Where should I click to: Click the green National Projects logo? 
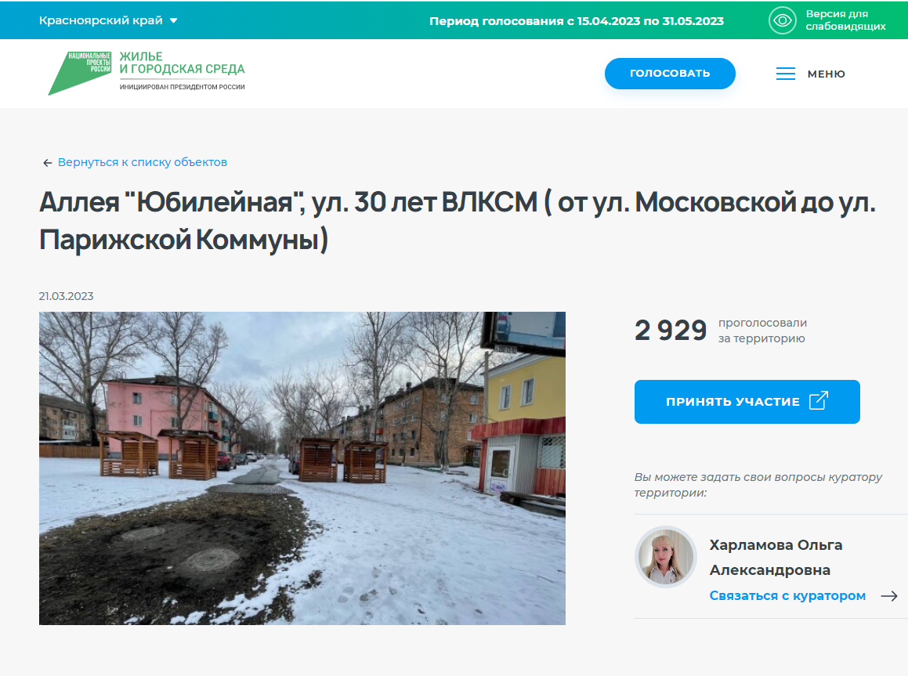(x=79, y=73)
